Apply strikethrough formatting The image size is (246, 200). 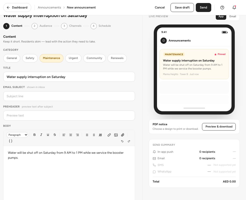pyautogui.click(x=54, y=135)
